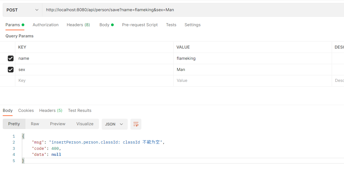Uncheck the name parameter checkbox
The image size is (344, 173).
[x=11, y=58]
